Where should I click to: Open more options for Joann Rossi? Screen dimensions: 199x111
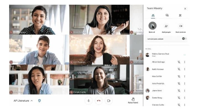click(x=185, y=91)
